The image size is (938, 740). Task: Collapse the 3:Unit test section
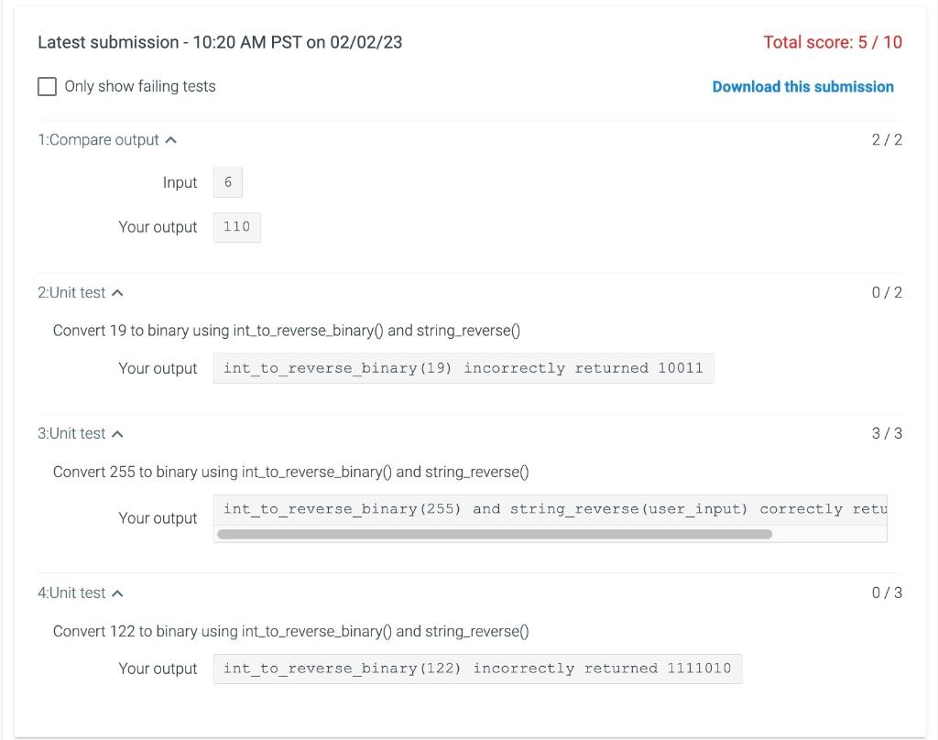(x=81, y=434)
